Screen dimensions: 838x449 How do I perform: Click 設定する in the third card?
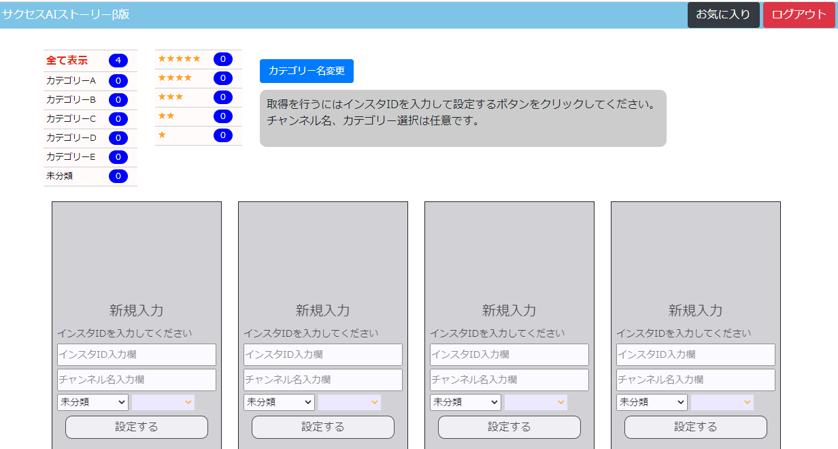click(x=509, y=427)
